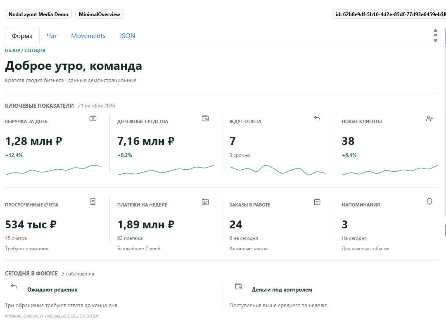The width and height of the screenshot is (446, 332).
Task: Click the +6,4% change indicator
Action: [349, 155]
